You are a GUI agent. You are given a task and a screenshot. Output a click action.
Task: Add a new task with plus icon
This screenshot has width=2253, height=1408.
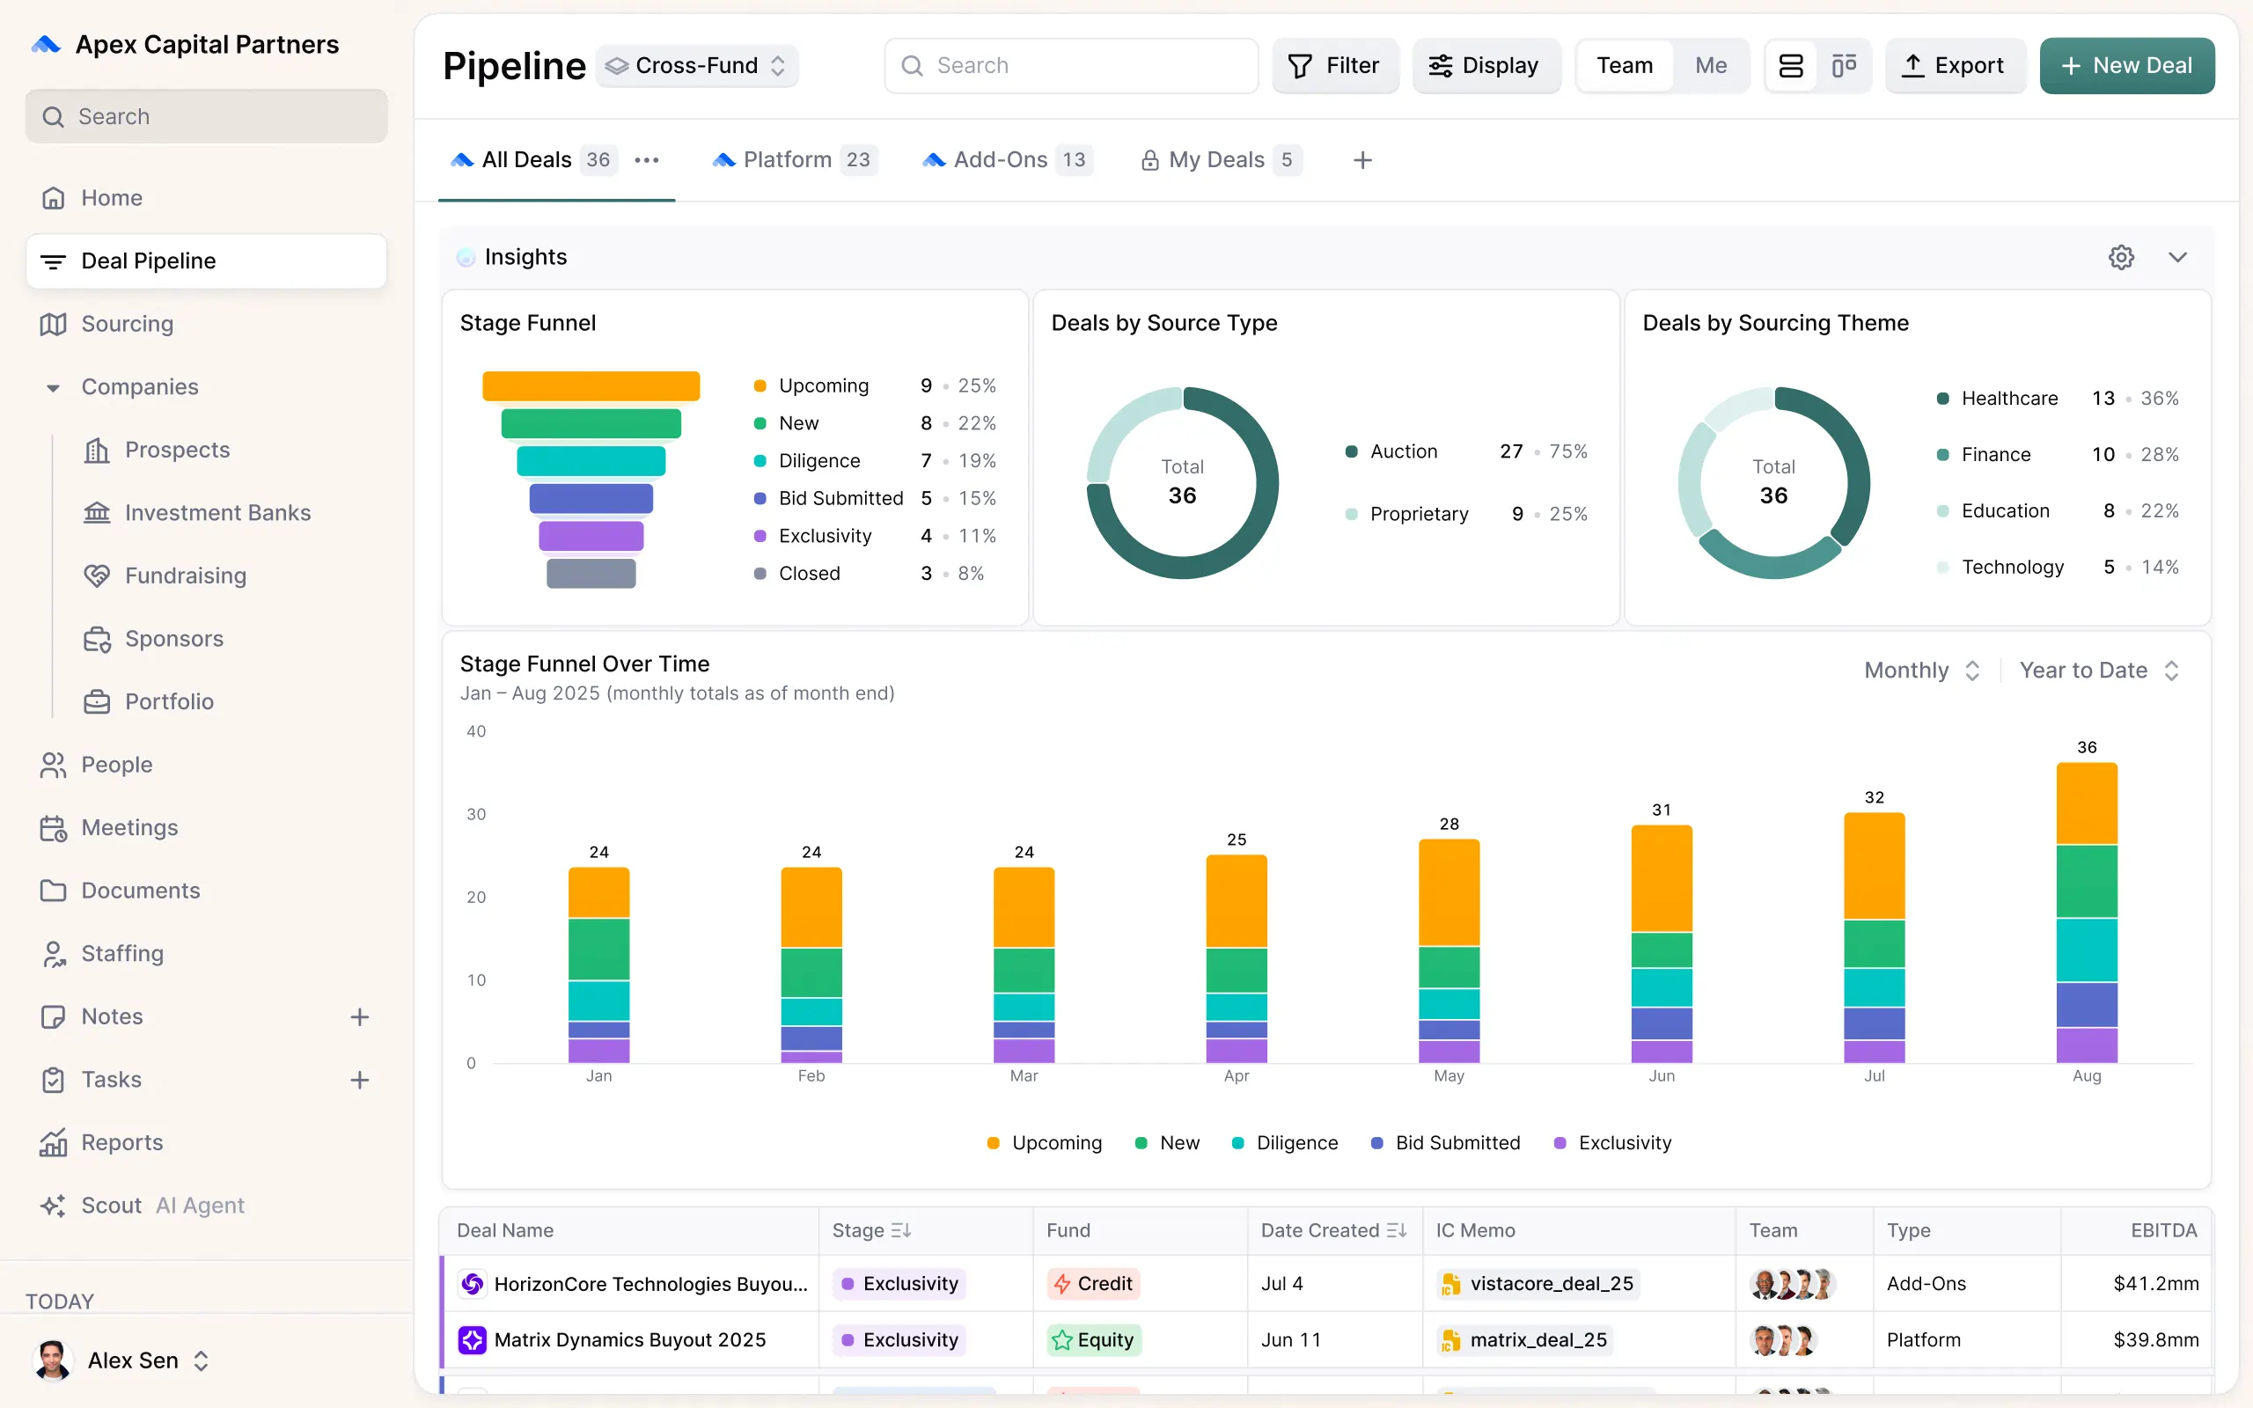pos(359,1081)
